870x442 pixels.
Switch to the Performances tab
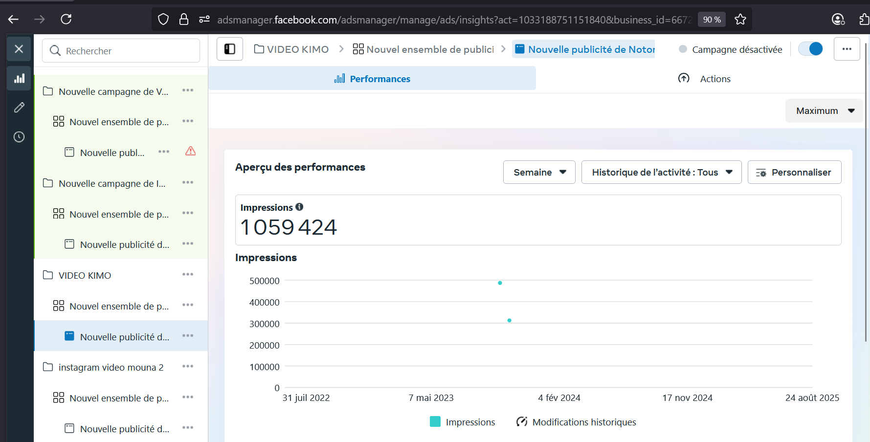tap(372, 79)
